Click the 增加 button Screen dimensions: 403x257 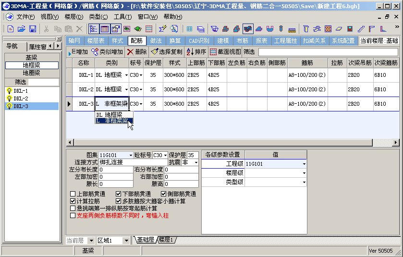pyautogui.click(x=78, y=52)
